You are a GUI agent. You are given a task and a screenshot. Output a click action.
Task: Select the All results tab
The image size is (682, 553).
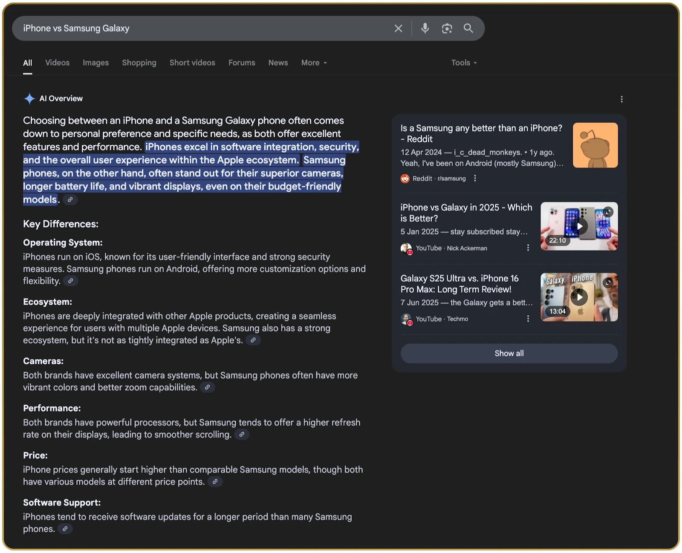tap(28, 63)
